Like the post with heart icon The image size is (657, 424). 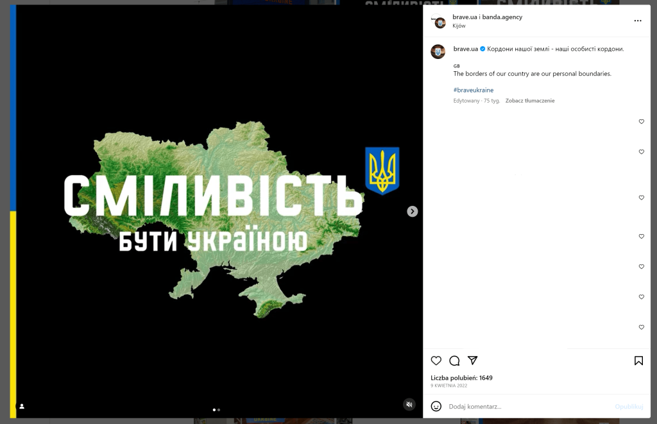click(x=436, y=360)
